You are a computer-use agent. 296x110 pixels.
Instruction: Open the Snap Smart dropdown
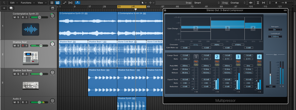[206, 3]
